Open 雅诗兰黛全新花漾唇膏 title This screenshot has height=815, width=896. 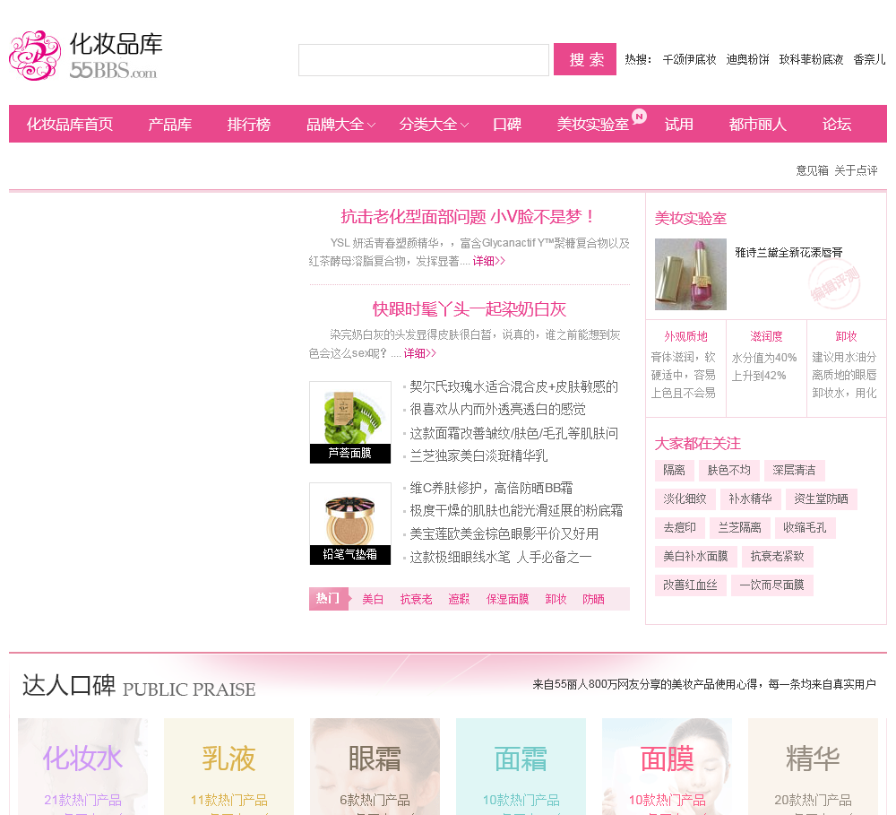pos(788,252)
